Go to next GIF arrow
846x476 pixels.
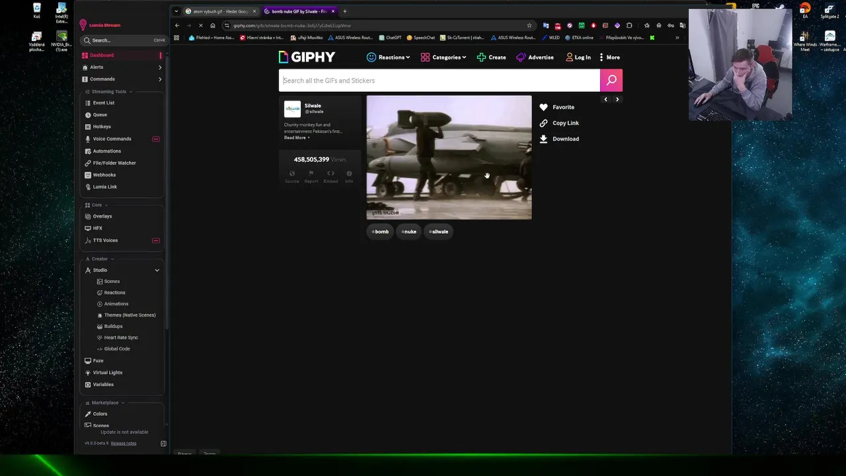pos(617,99)
